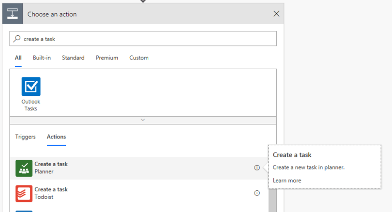Open the Actions tab
This screenshot has width=392, height=212.
tap(57, 137)
